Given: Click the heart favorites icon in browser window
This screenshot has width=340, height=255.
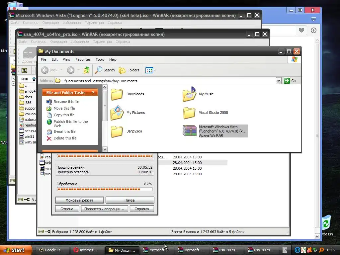Looking at the screenshot, I should tap(301, 30).
